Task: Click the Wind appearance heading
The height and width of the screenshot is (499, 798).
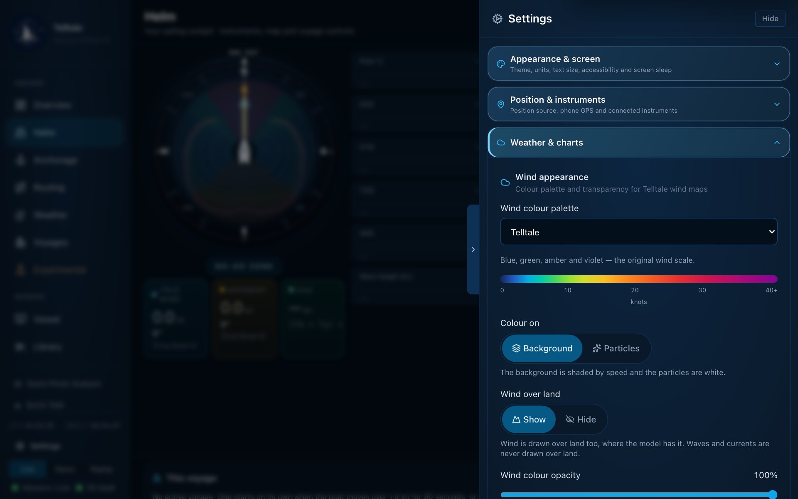Action: pos(552,177)
